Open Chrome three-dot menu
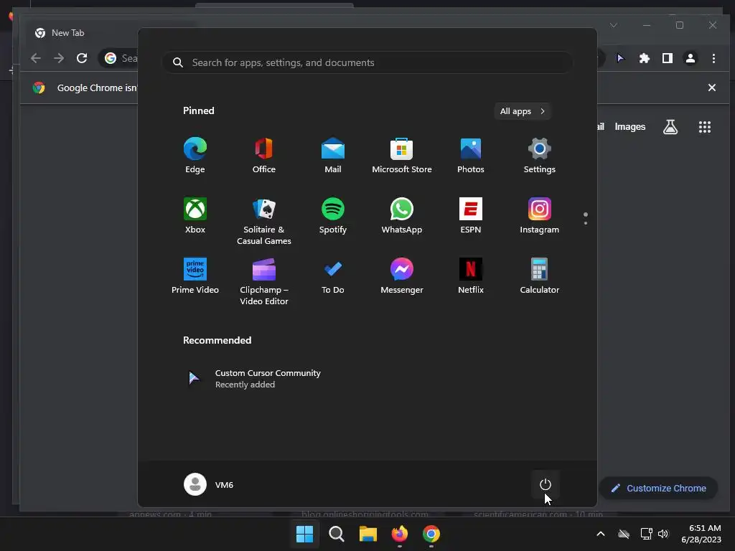Viewport: 735px width, 551px height. (713, 58)
